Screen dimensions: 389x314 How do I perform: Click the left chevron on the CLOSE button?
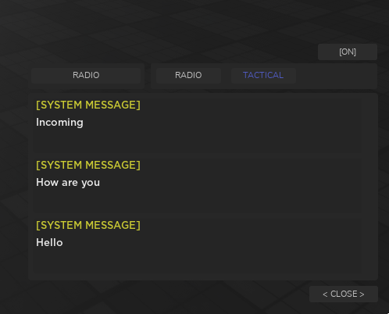tap(325, 294)
